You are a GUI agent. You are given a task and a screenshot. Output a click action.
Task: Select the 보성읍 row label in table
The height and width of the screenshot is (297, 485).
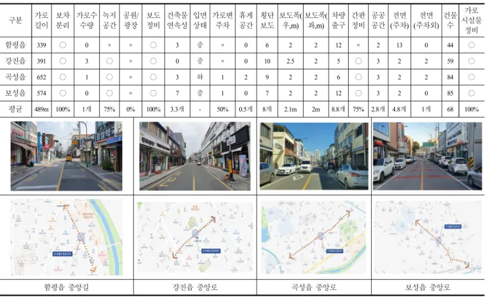[16, 93]
